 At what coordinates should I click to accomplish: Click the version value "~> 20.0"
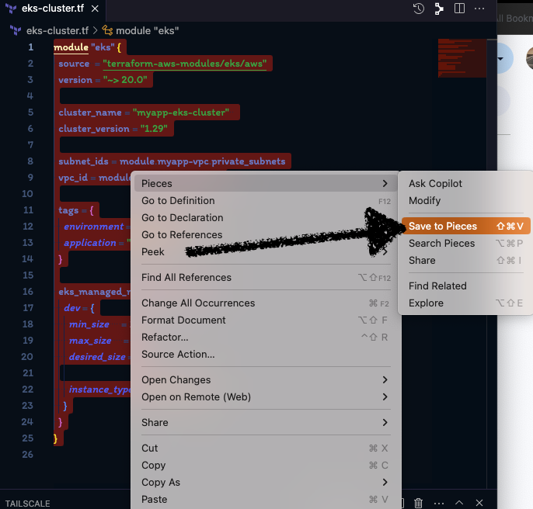(x=125, y=80)
